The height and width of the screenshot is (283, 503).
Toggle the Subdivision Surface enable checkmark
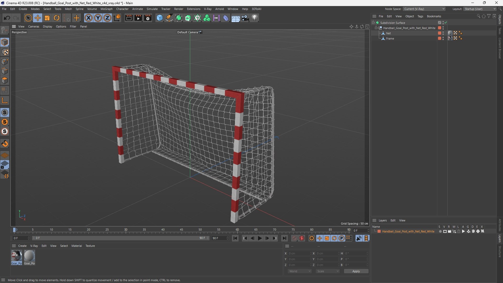click(x=446, y=23)
